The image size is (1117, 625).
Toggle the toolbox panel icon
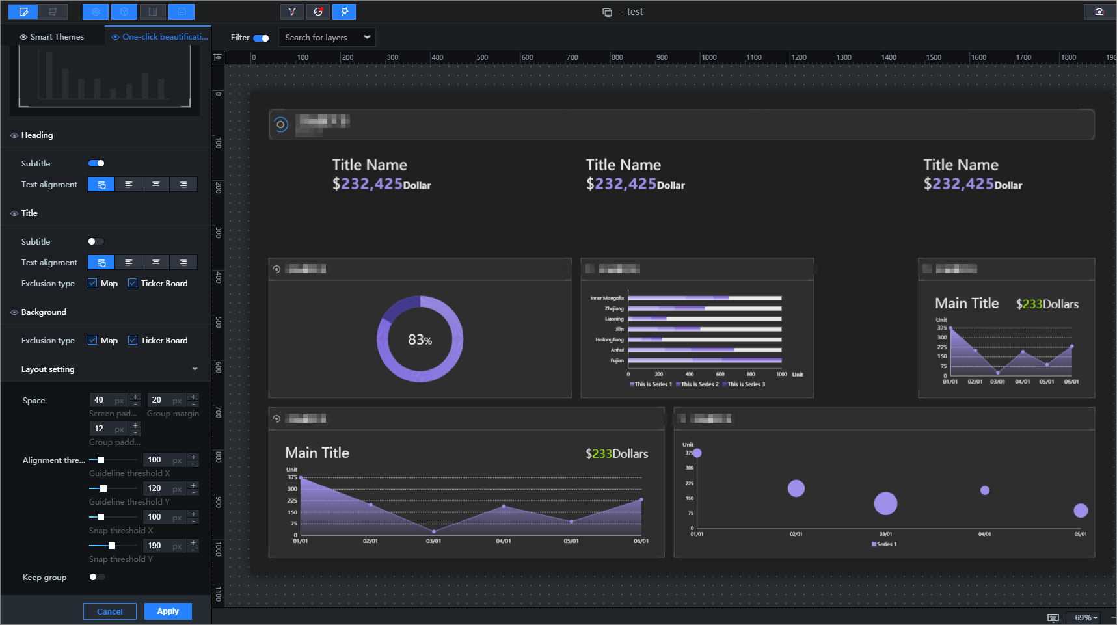pyautogui.click(x=182, y=12)
